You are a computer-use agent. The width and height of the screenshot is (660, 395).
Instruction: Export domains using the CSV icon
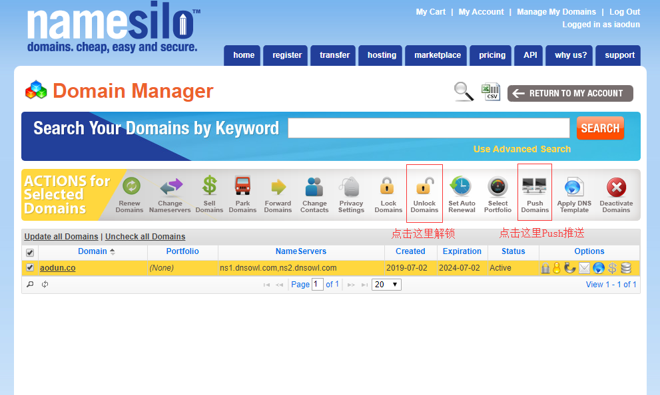click(491, 92)
